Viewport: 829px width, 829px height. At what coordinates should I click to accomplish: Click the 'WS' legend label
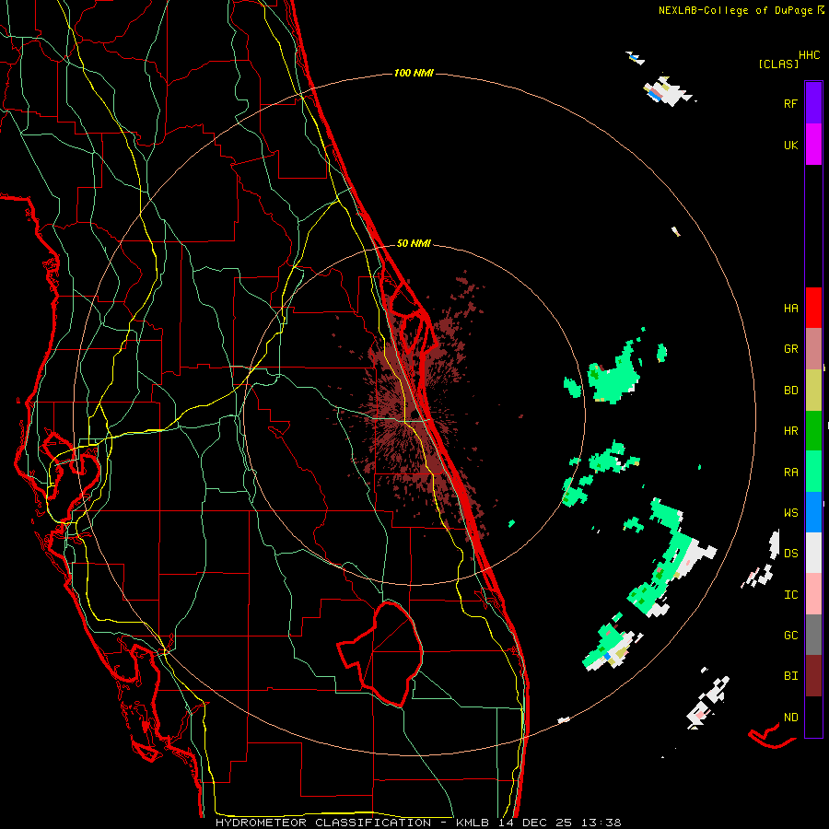click(x=790, y=513)
